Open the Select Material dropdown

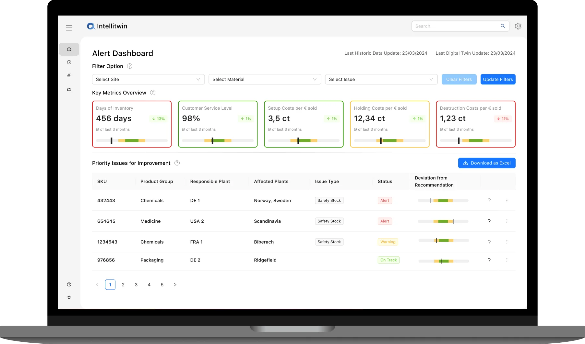click(265, 79)
